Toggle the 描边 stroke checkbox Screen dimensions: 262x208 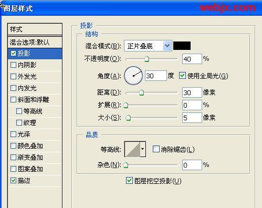click(14, 181)
